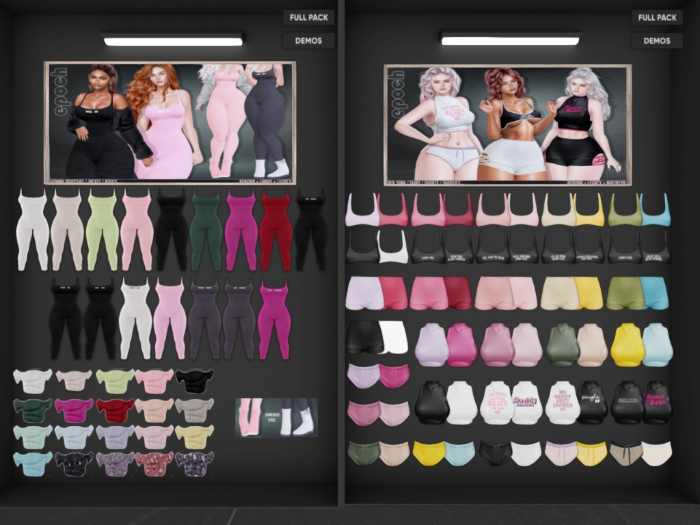Viewport: 700px width, 525px height.
Task: Pick the red floral off-shoulder top
Action: pyautogui.click(x=154, y=463)
